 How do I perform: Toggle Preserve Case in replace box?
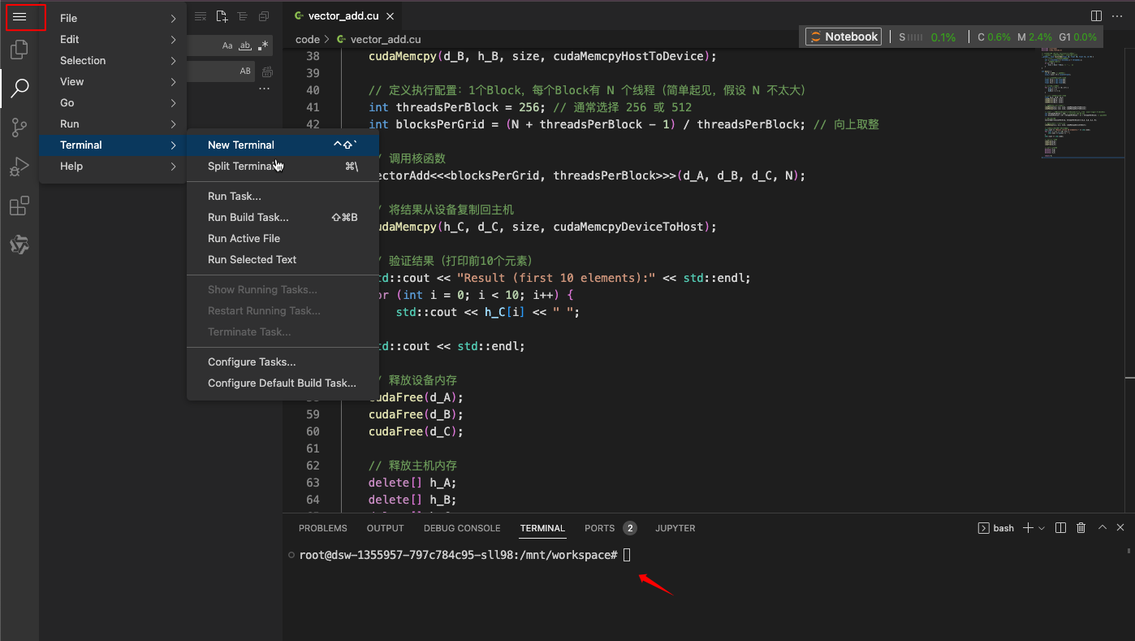pyautogui.click(x=245, y=71)
